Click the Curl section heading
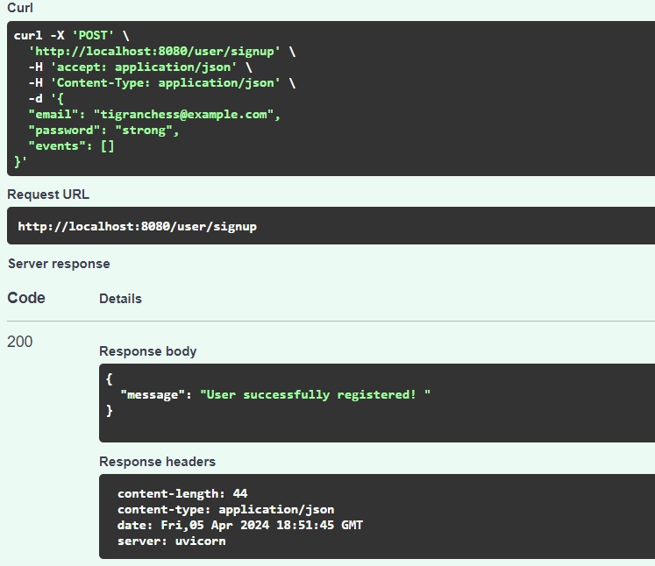655x566 pixels. point(20,8)
